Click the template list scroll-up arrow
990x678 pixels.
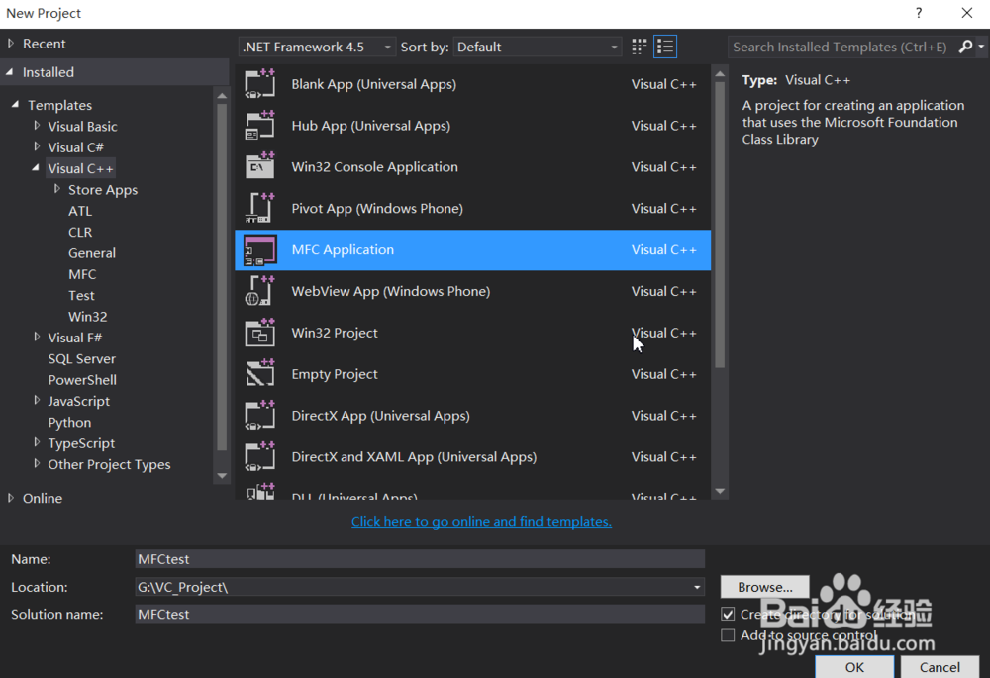pyautogui.click(x=720, y=74)
